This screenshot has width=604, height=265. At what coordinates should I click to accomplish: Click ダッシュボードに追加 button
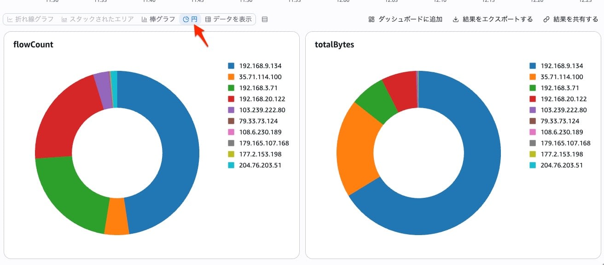pyautogui.click(x=406, y=19)
